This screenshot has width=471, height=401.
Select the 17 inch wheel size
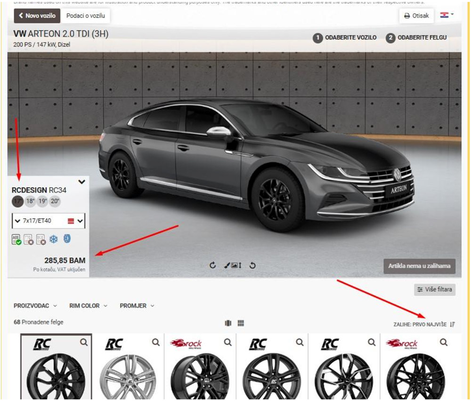[x=18, y=201]
